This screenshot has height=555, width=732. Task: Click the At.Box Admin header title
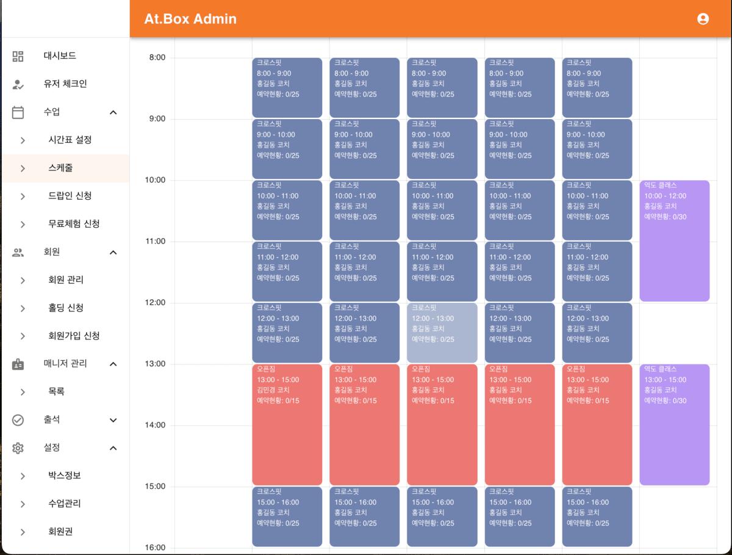pyautogui.click(x=190, y=19)
